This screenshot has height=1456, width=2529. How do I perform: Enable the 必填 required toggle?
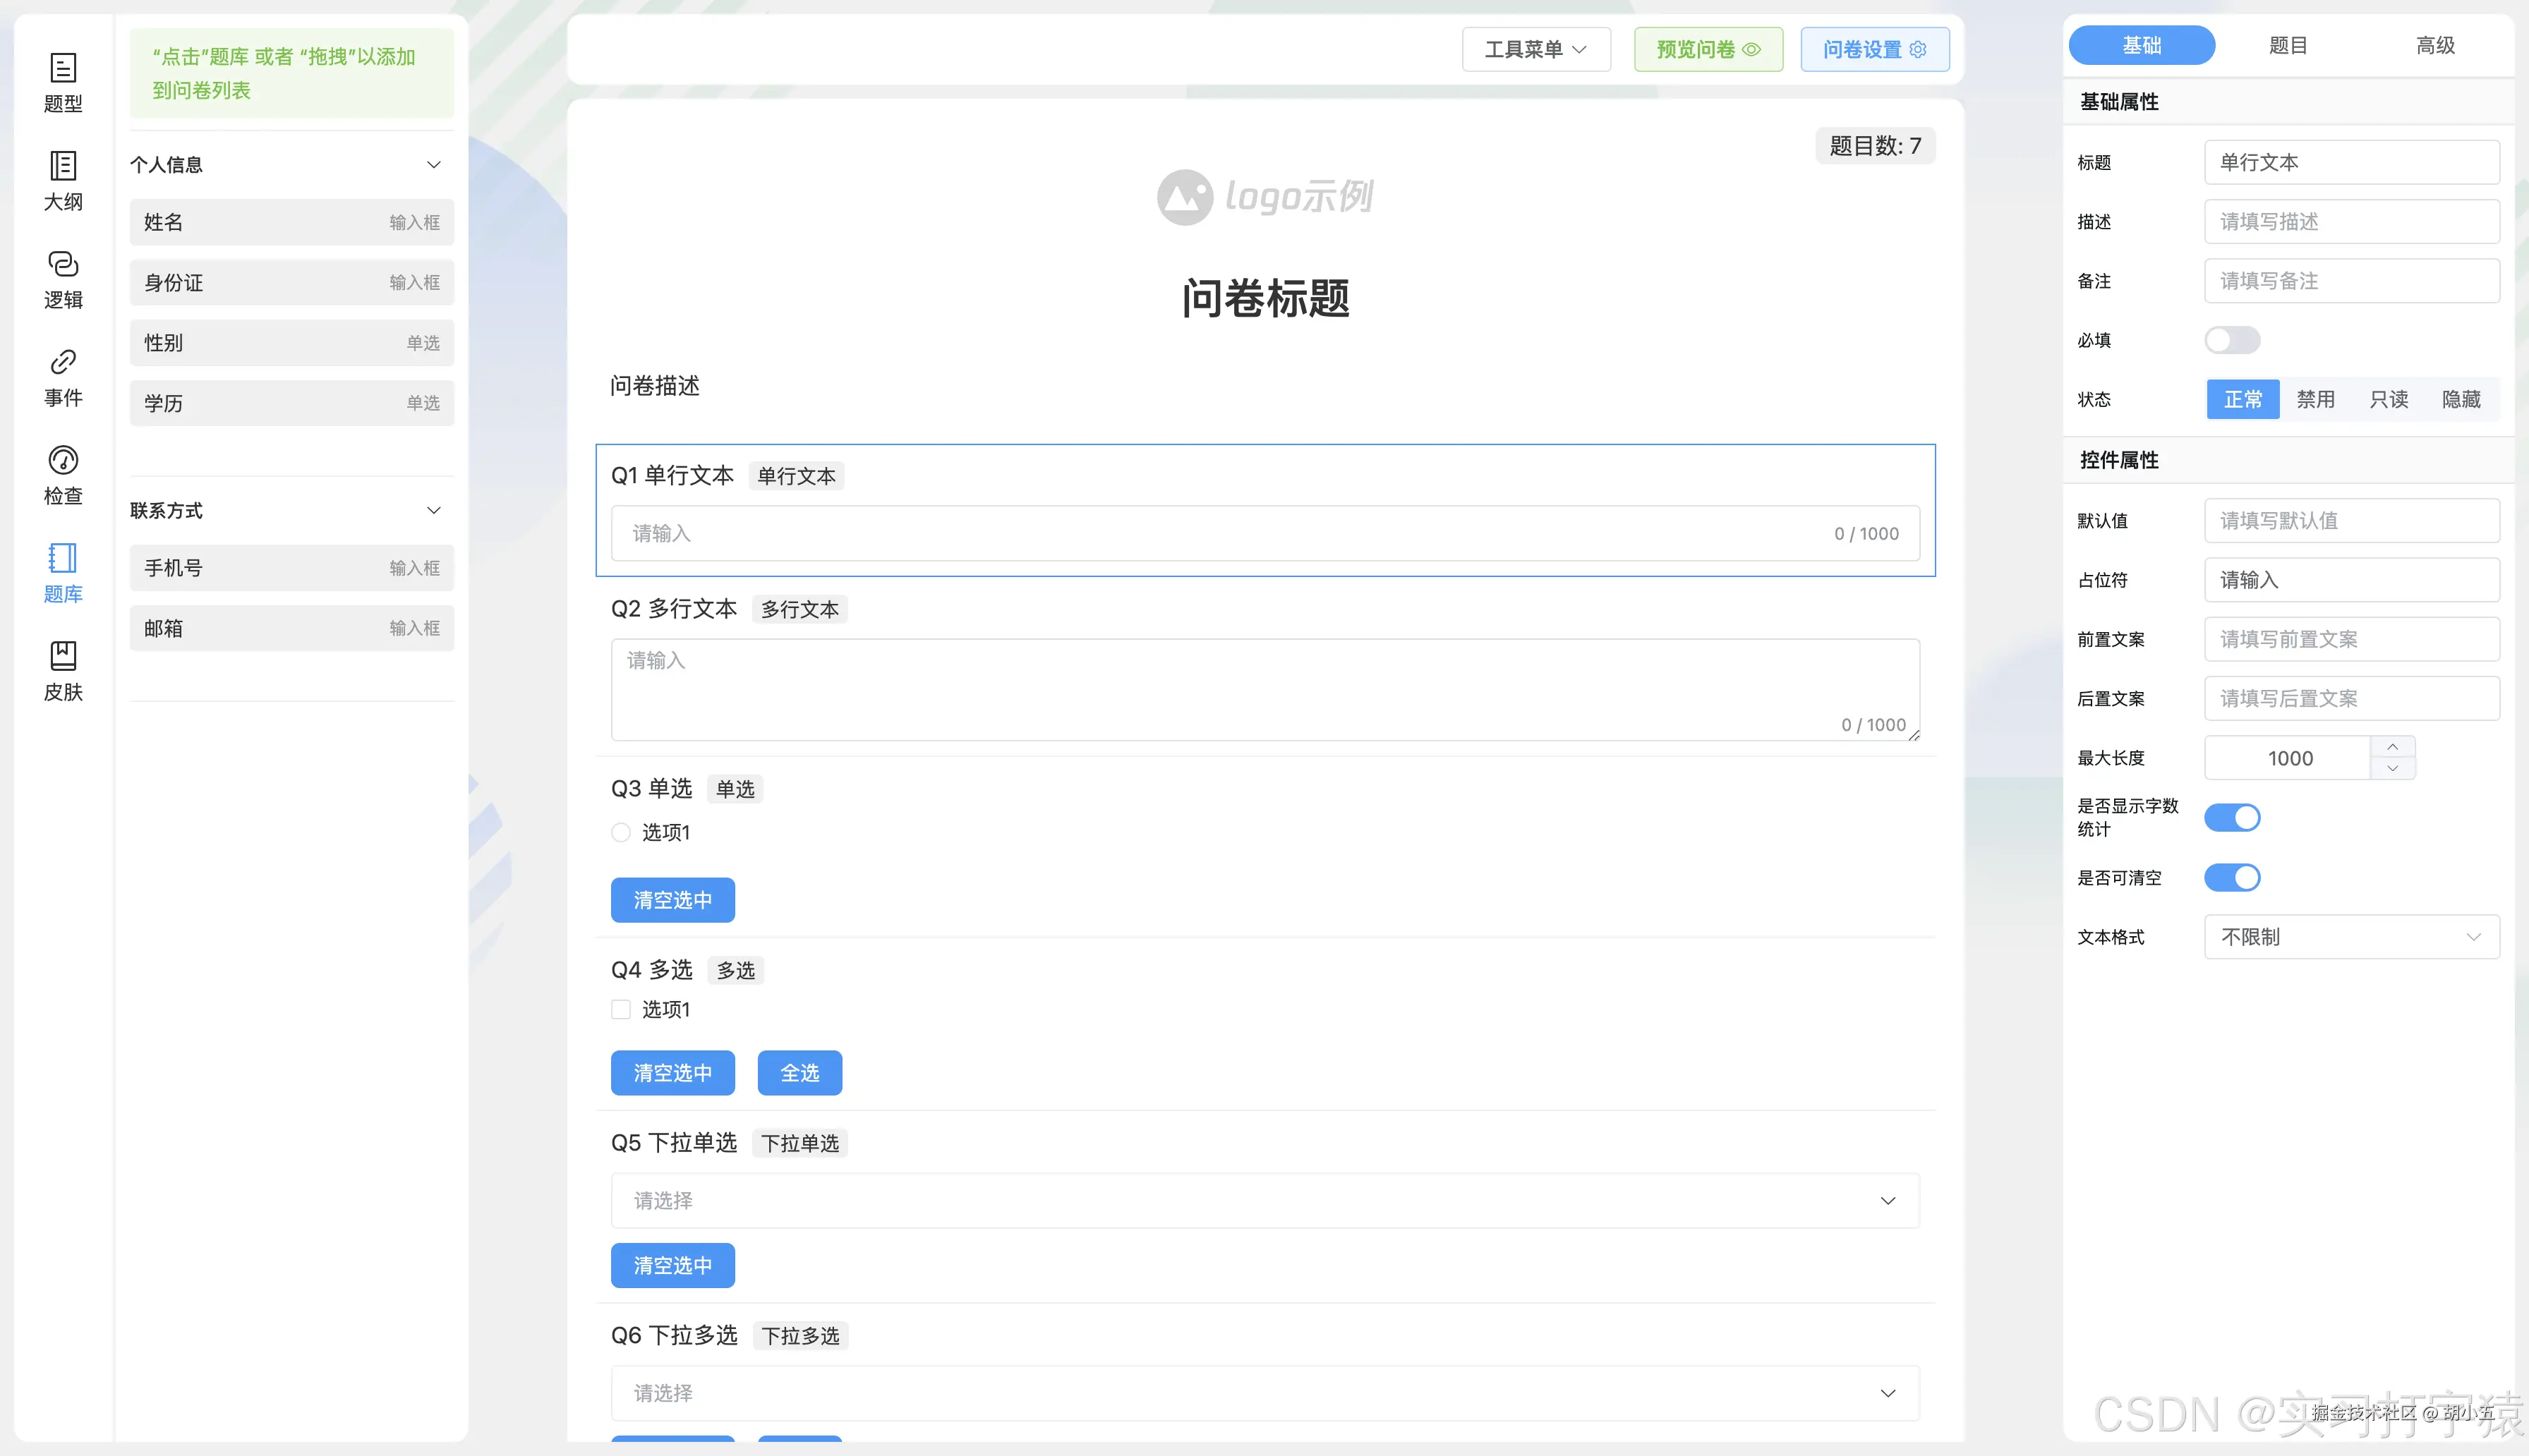click(2232, 340)
